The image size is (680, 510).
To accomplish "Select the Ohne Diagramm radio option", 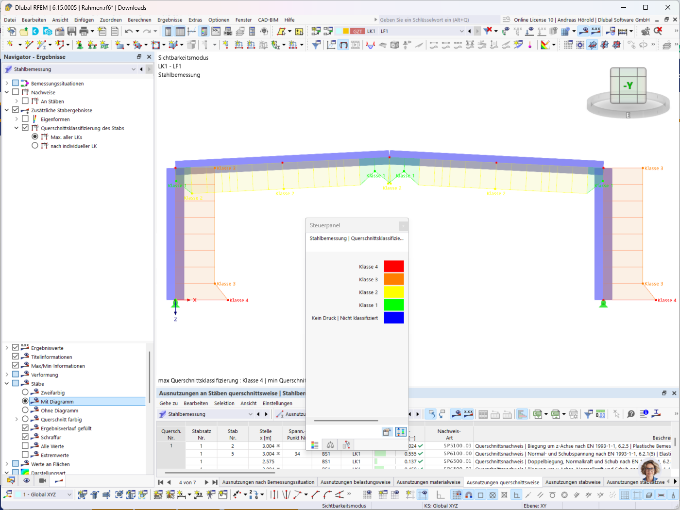I will [25, 410].
